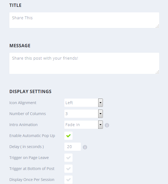Disable the Enable Automatic Pop Up checkbox
168x184 pixels.
tap(68, 135)
